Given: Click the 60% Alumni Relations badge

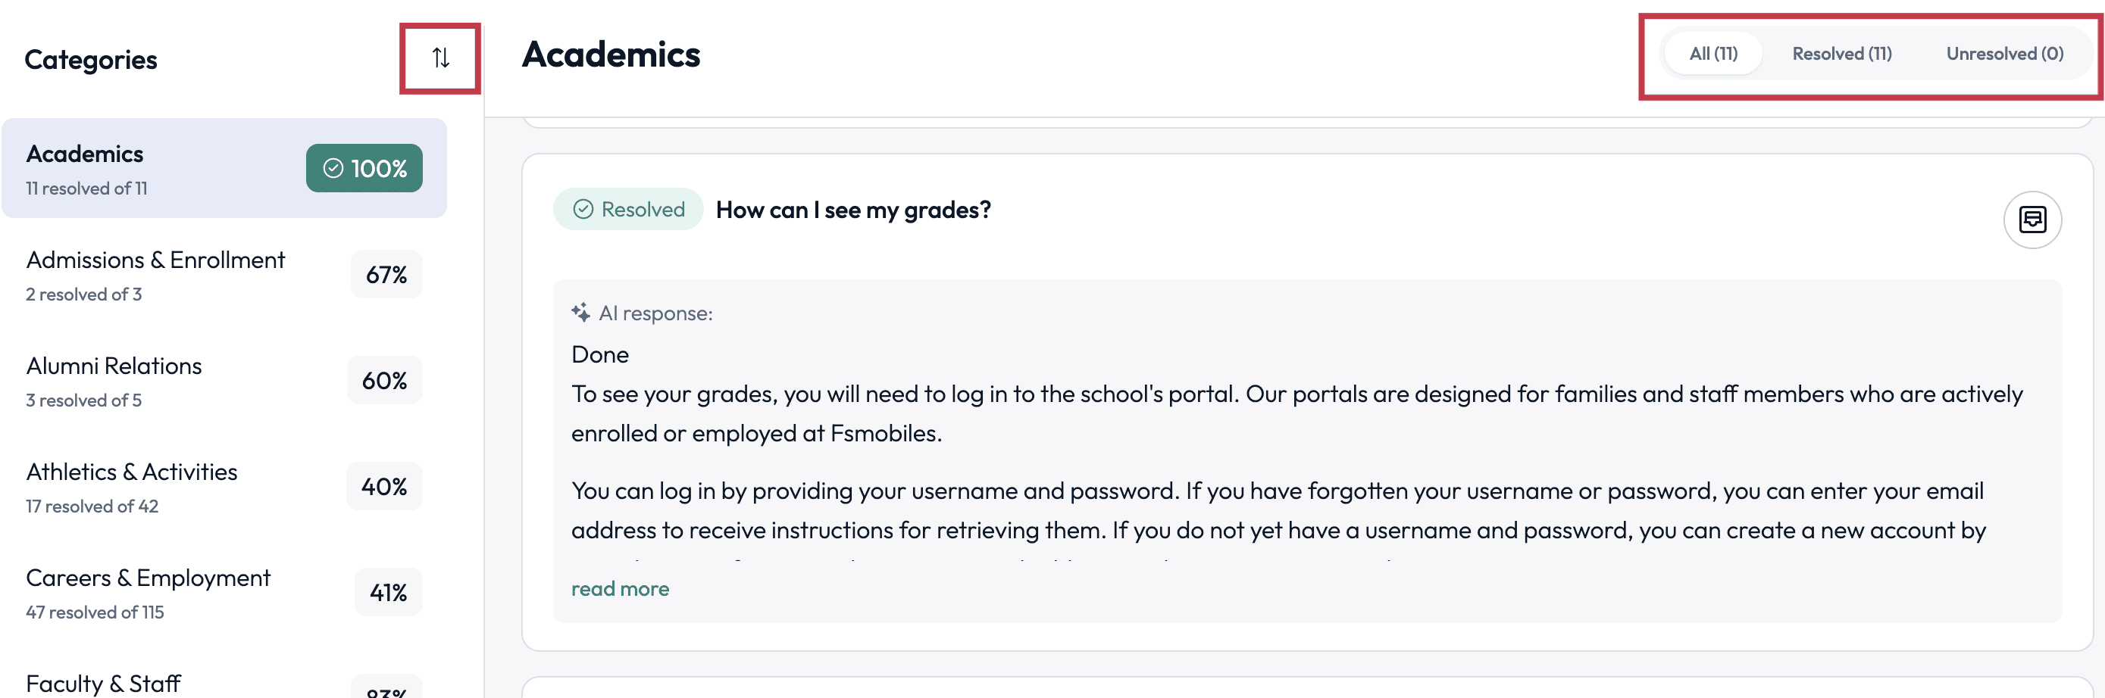Looking at the screenshot, I should point(384,381).
